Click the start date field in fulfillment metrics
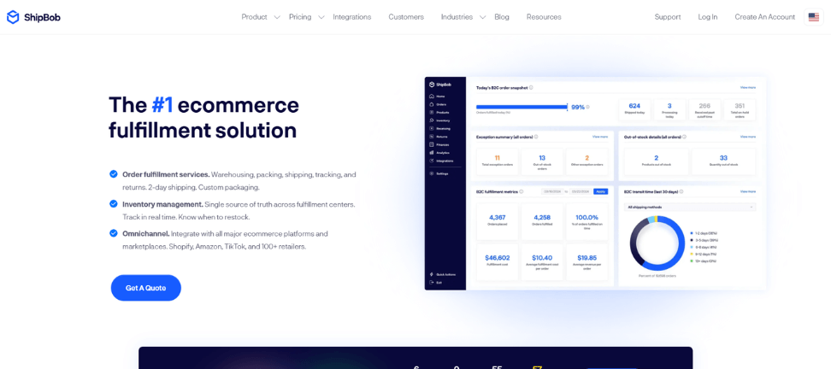 click(553, 191)
